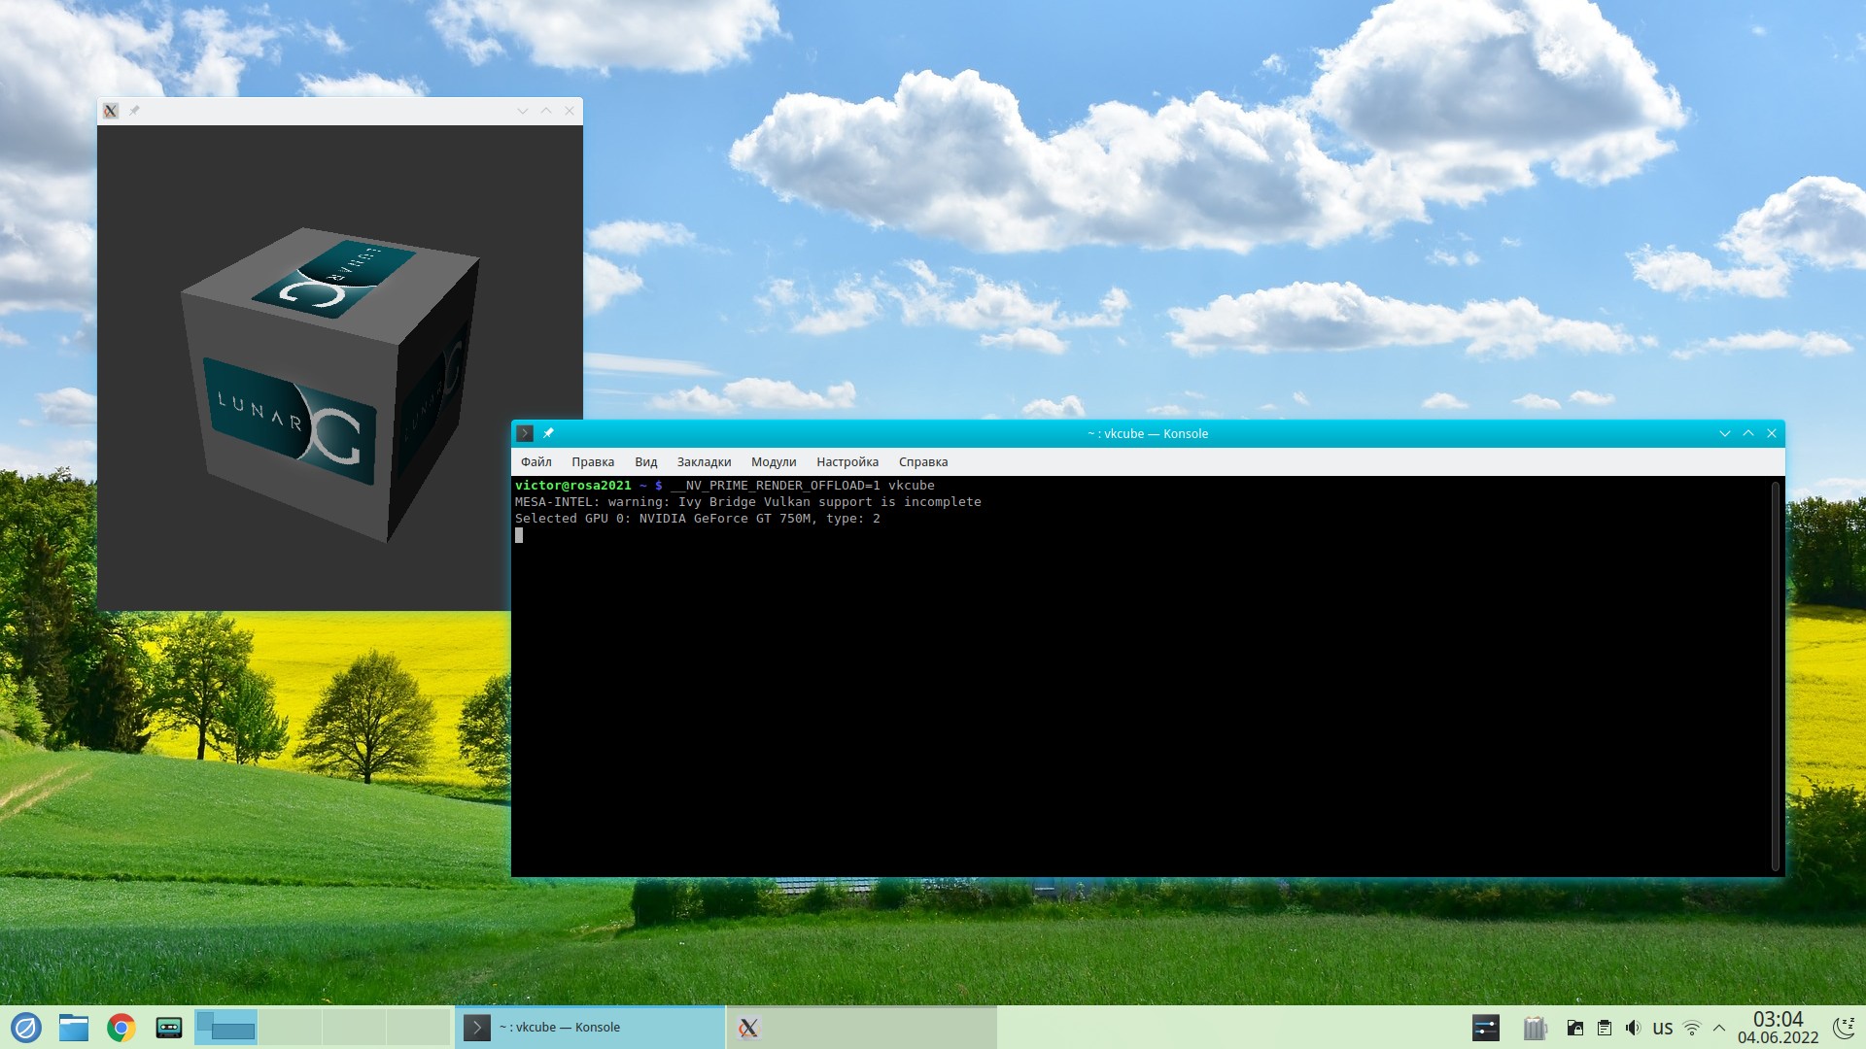Image resolution: width=1866 pixels, height=1049 pixels.
Task: Toggle the pin on Konsole title bar
Action: tap(548, 433)
